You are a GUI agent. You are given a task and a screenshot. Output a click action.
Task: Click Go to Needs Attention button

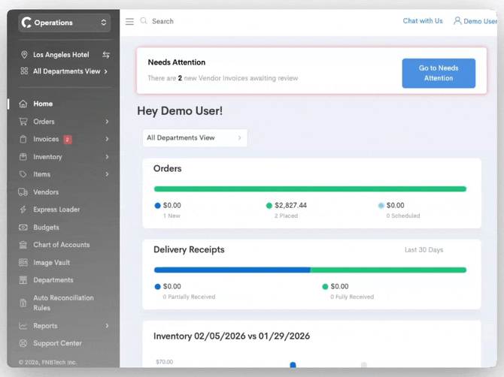[438, 73]
